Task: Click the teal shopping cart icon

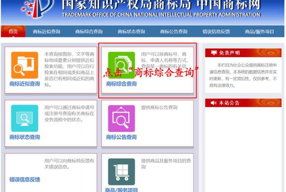Action: pyautogui.click(x=121, y=172)
